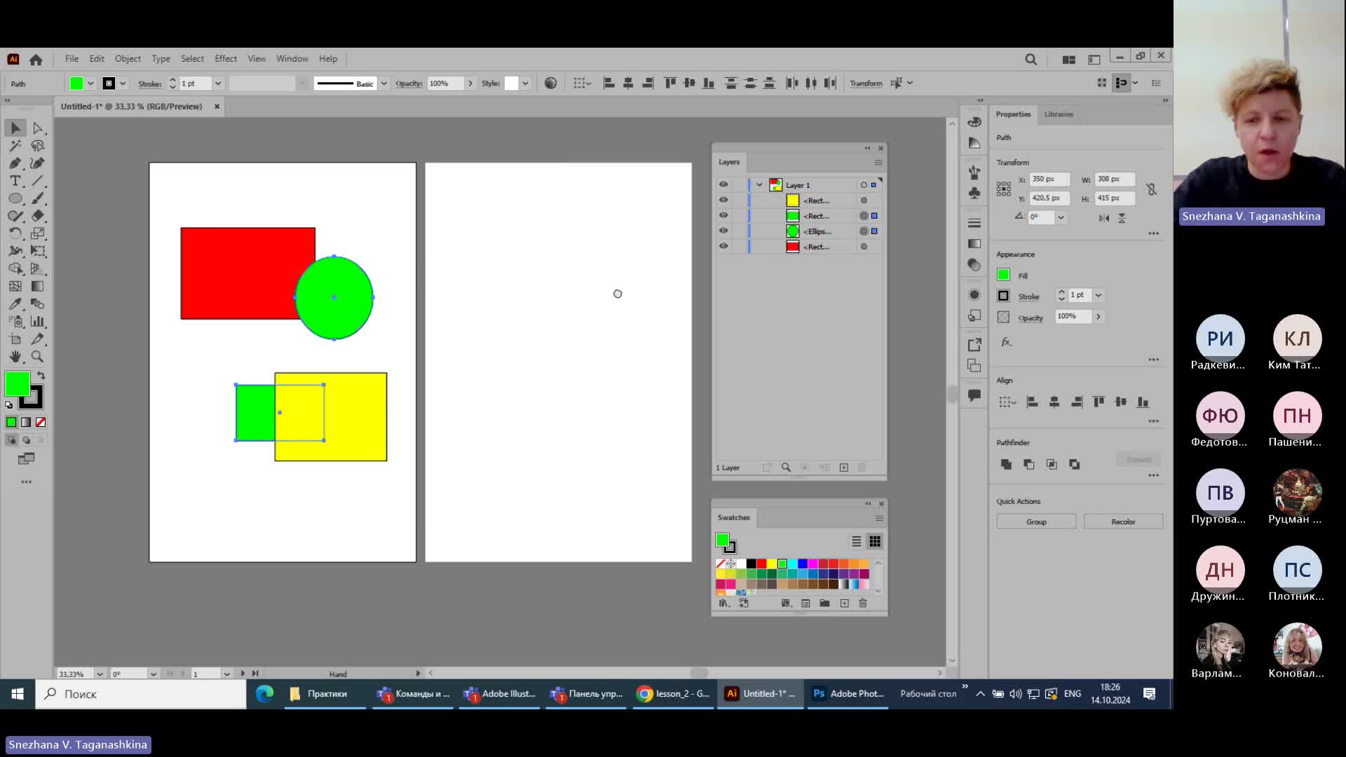
Task: Select the Eraser tool
Action: [x=38, y=216]
